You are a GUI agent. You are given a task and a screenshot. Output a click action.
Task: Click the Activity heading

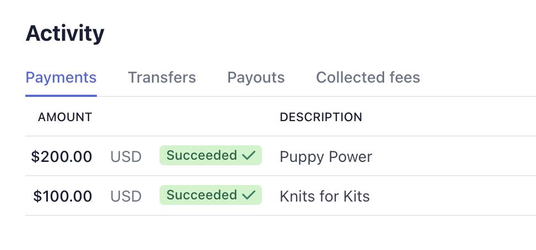point(65,34)
